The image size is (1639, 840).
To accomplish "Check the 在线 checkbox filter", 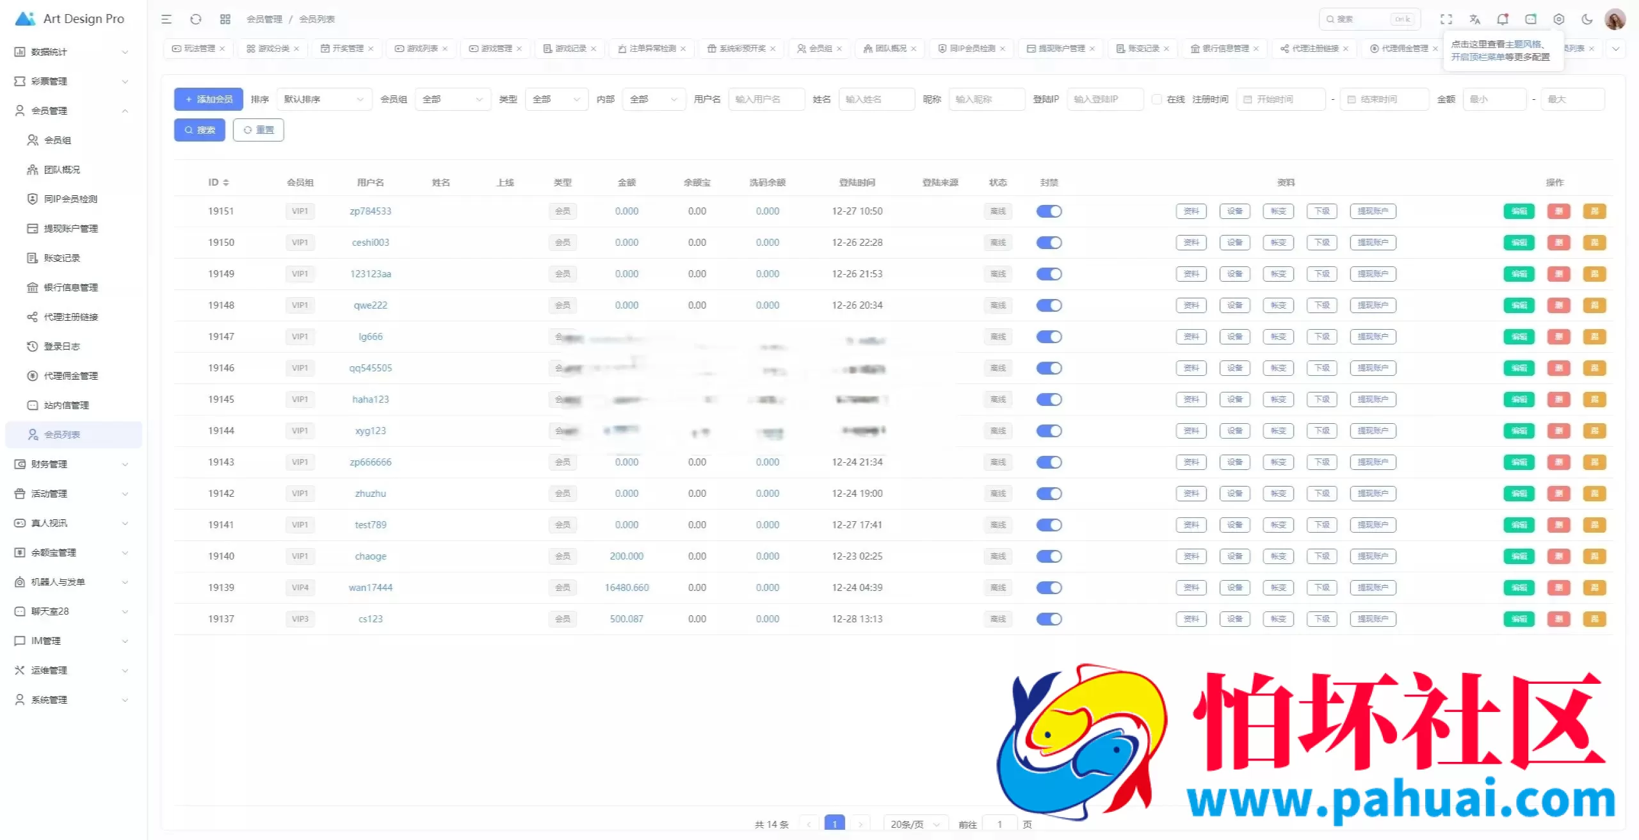I will 1156,99.
